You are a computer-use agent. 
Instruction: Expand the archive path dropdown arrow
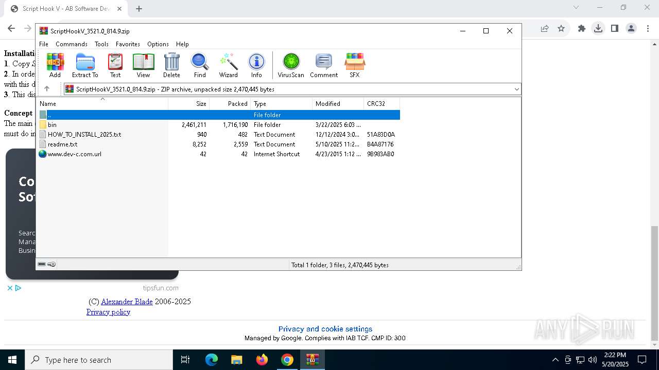516,89
